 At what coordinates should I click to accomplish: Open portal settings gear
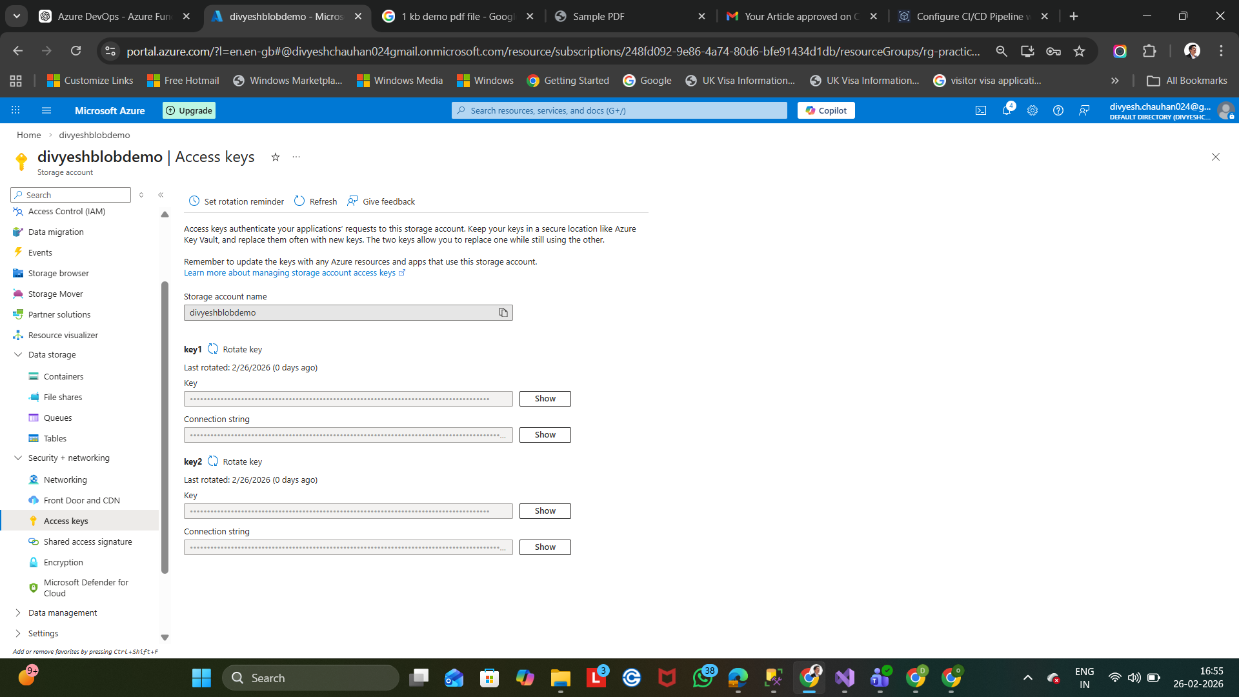[x=1032, y=110]
